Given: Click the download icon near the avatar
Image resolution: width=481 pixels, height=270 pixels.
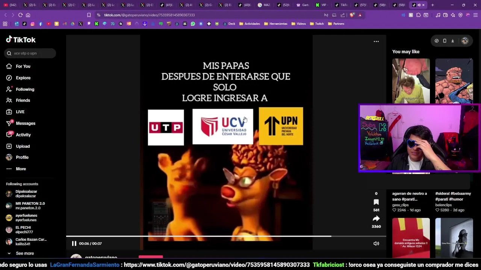Looking at the screenshot, I should click(452, 41).
